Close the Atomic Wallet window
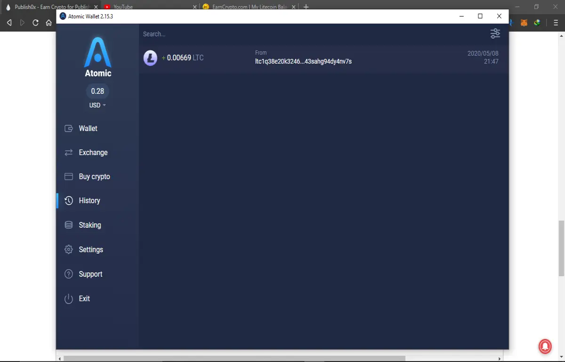This screenshot has width=565, height=362. [x=499, y=16]
